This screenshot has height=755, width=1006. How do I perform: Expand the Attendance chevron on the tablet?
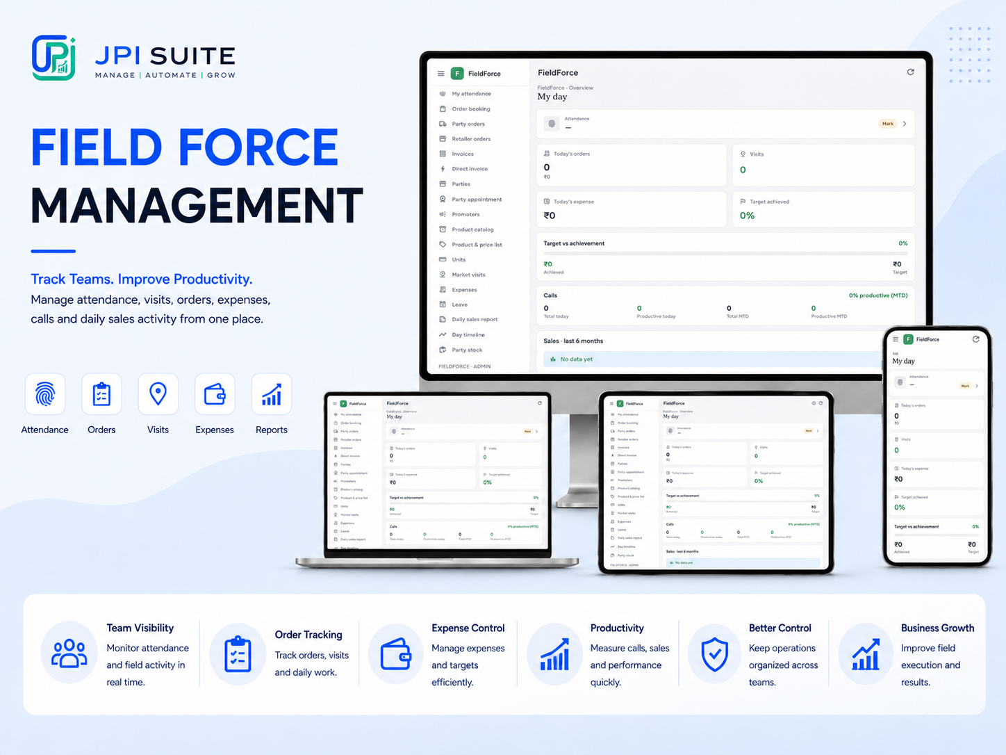818,431
